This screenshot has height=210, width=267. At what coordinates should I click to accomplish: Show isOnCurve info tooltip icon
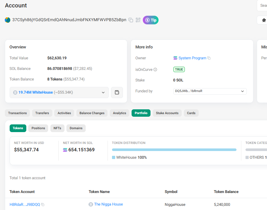(155, 70)
